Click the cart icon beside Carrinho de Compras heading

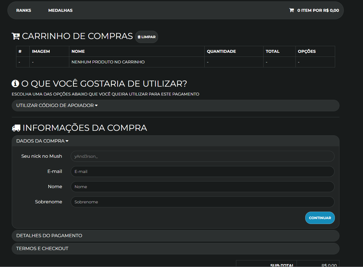click(16, 36)
